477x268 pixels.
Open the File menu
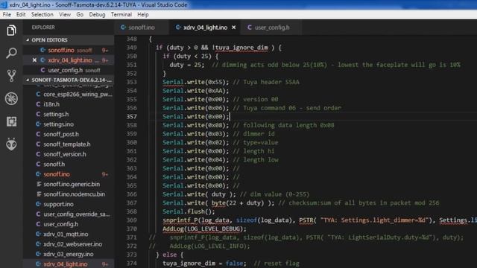7,15
